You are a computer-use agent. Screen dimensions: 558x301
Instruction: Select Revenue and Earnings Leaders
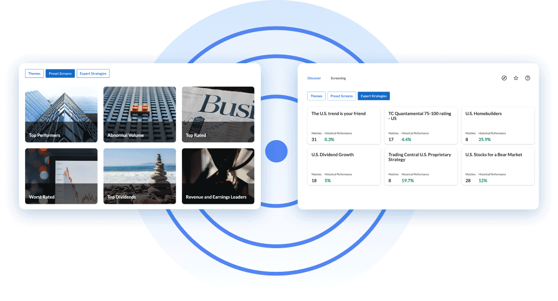(218, 176)
